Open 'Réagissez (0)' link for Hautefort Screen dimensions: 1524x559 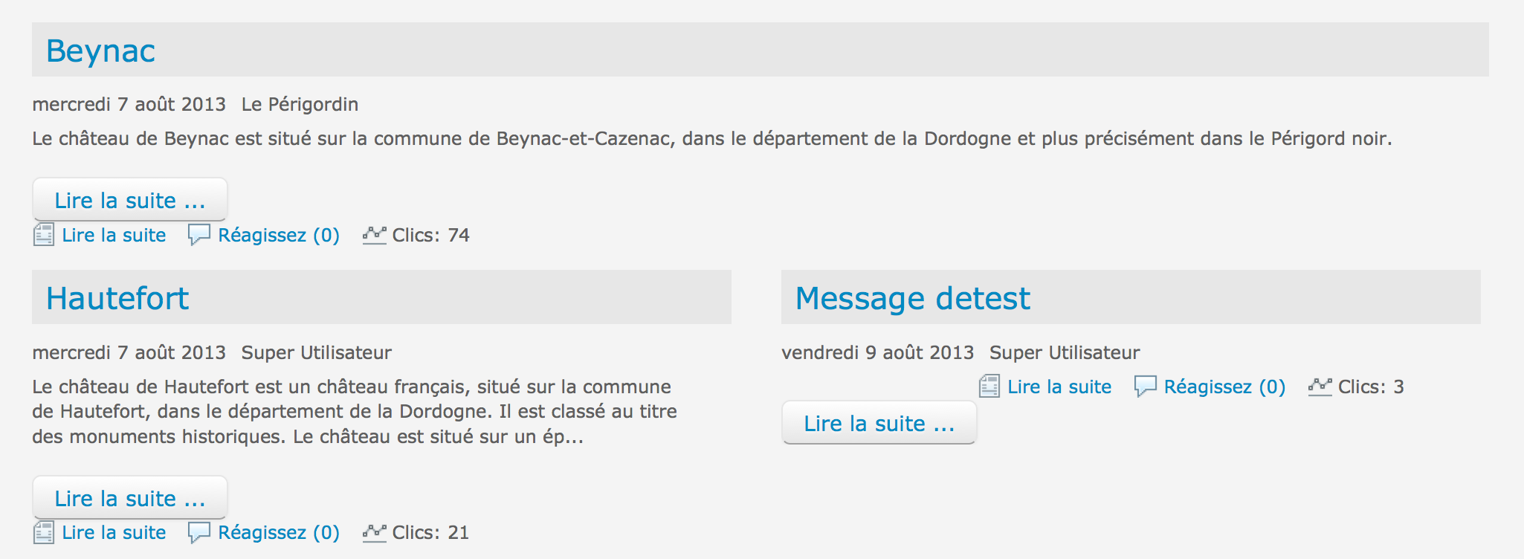(x=279, y=532)
